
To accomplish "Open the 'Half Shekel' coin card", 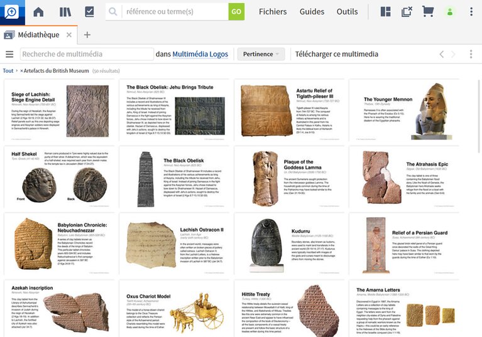I will (x=59, y=177).
